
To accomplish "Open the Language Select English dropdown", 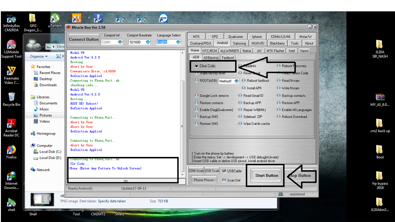I will (178, 42).
